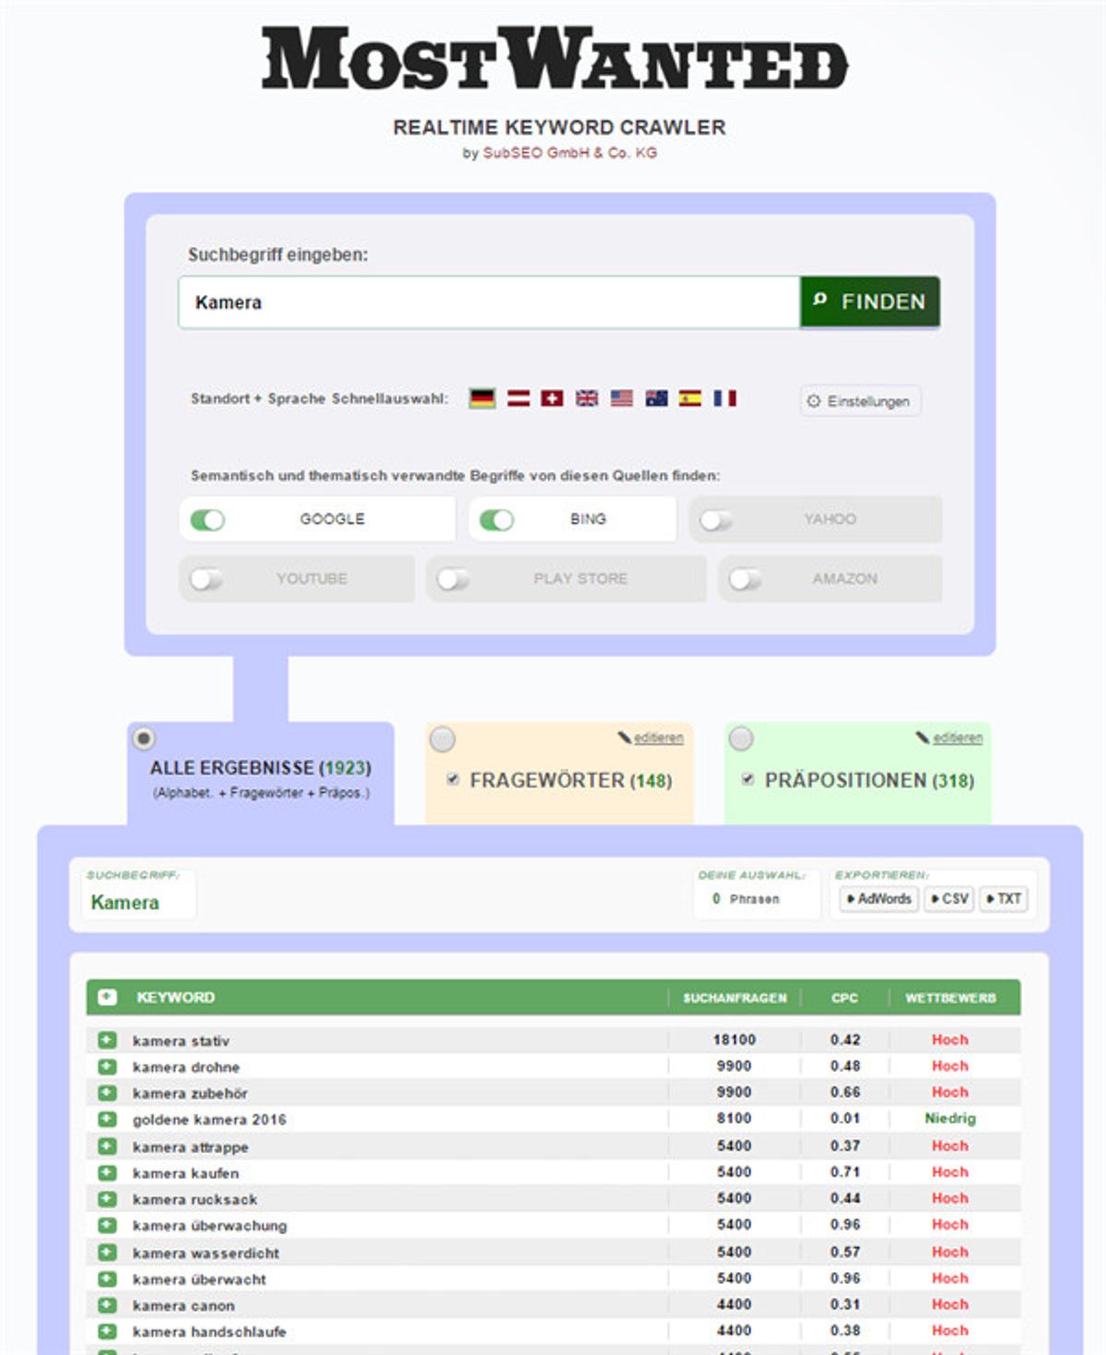Click the 0.71 CPC value

click(845, 1172)
